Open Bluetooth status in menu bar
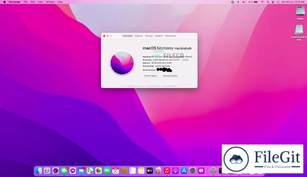 (238, 2)
